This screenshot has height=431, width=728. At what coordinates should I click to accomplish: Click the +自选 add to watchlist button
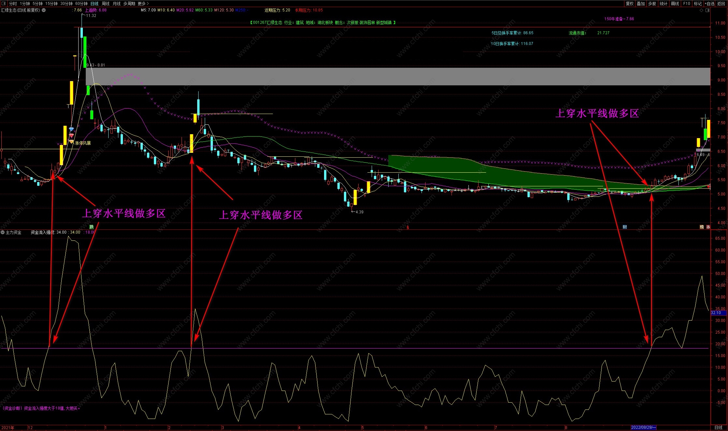709,4
